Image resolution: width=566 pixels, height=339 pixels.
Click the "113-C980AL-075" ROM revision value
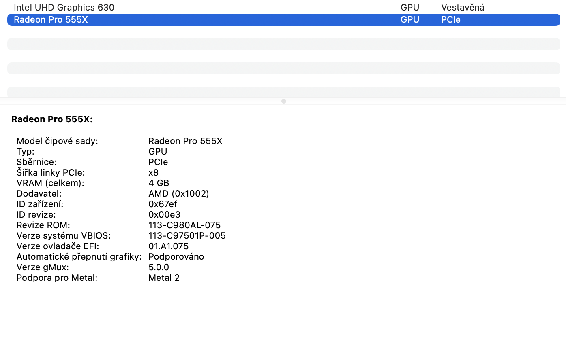click(x=185, y=225)
